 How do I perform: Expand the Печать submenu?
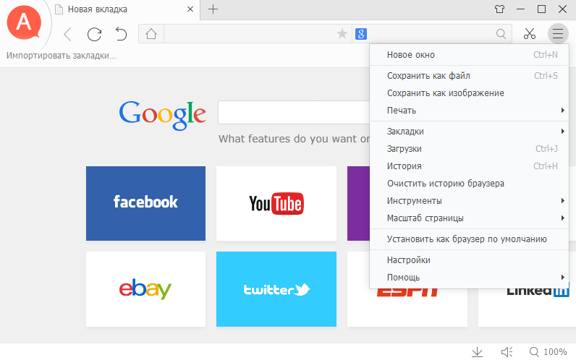pos(469,111)
